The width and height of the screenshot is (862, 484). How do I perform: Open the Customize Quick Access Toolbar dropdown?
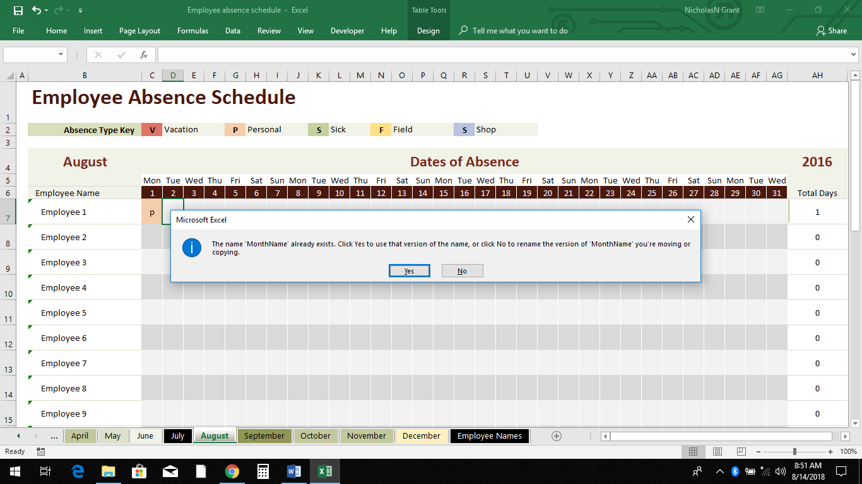point(80,11)
